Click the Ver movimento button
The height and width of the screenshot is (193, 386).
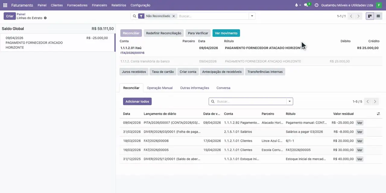(226, 33)
